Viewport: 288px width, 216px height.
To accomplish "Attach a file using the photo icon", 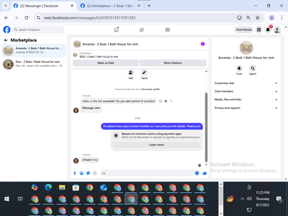I will 81,173.
